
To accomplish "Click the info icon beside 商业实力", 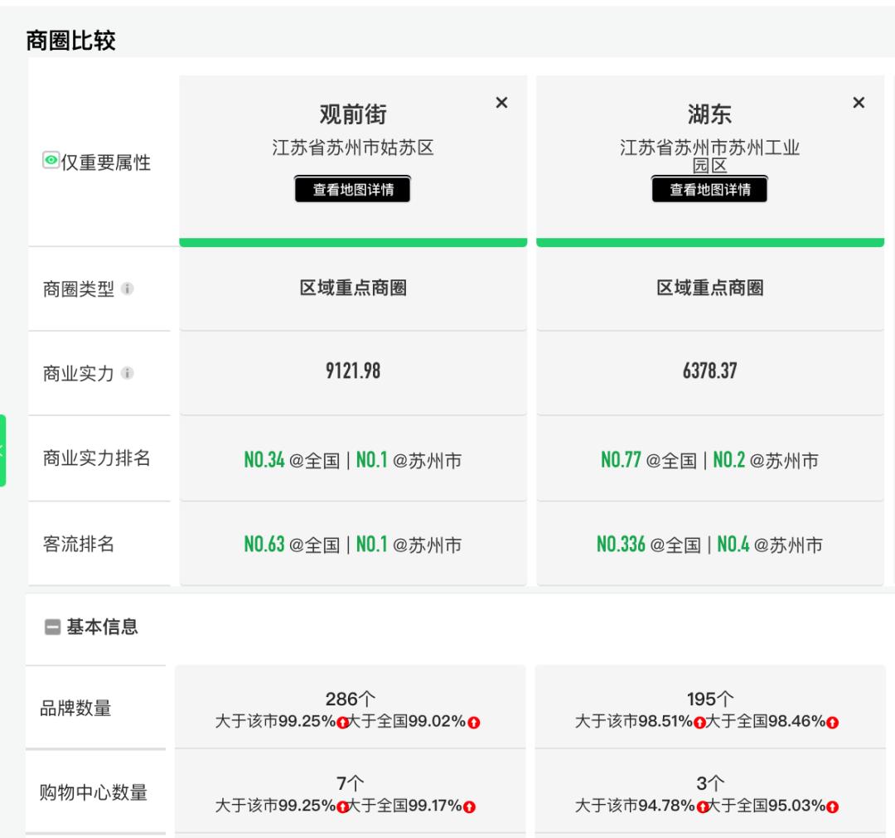I will pyautogui.click(x=128, y=373).
